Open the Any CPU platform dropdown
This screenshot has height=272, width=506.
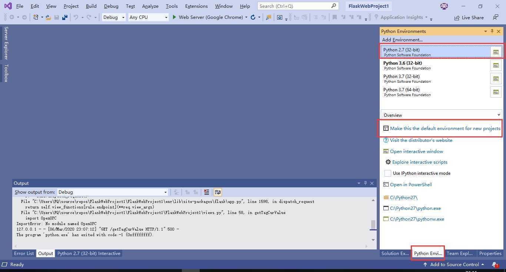(148, 17)
